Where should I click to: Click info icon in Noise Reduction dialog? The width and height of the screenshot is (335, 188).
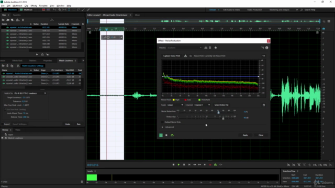coord(266,48)
